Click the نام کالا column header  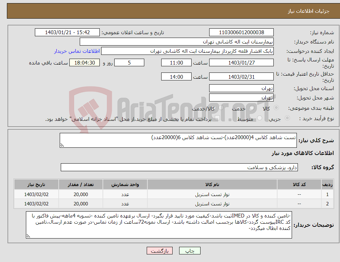pos(212,184)
